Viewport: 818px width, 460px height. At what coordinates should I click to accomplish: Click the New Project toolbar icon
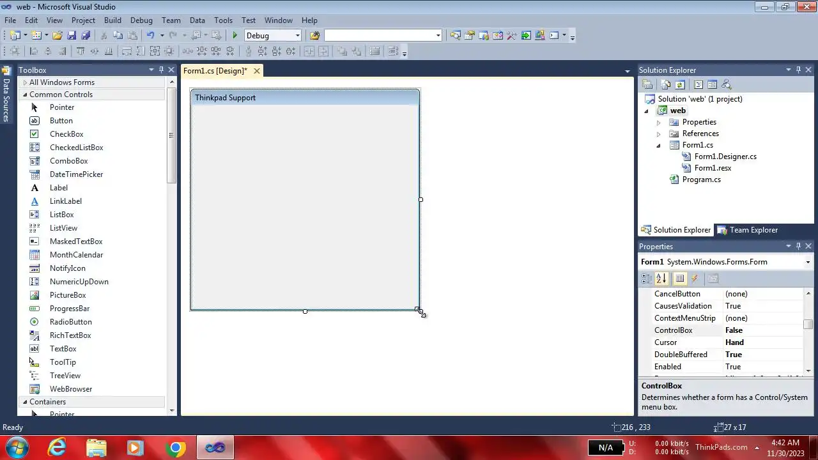(15, 36)
